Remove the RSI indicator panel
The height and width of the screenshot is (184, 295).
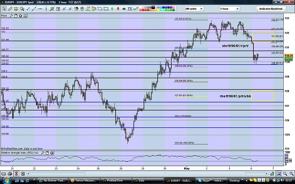point(52,153)
